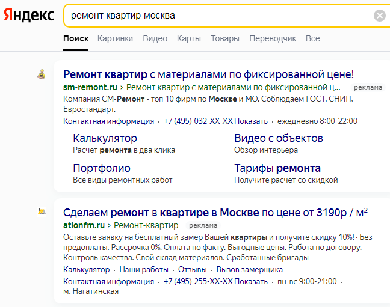Viewport: 390px width, 307px height.
Task: Open the Видео с объектов sitelink
Action: [x=279, y=138]
